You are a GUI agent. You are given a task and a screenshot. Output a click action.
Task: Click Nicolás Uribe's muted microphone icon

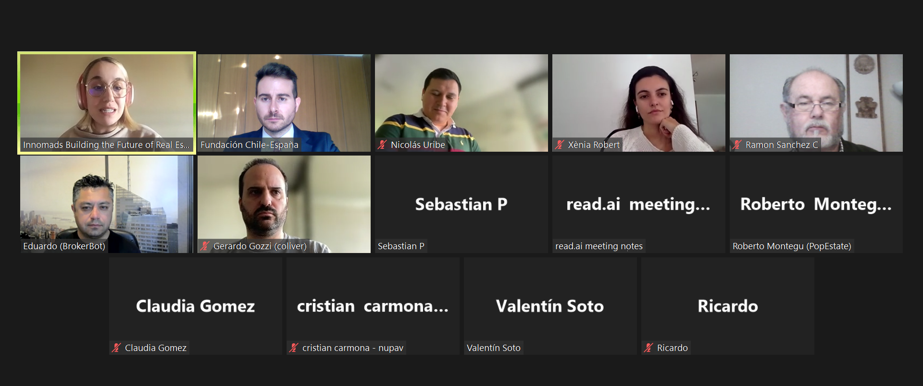tap(382, 145)
